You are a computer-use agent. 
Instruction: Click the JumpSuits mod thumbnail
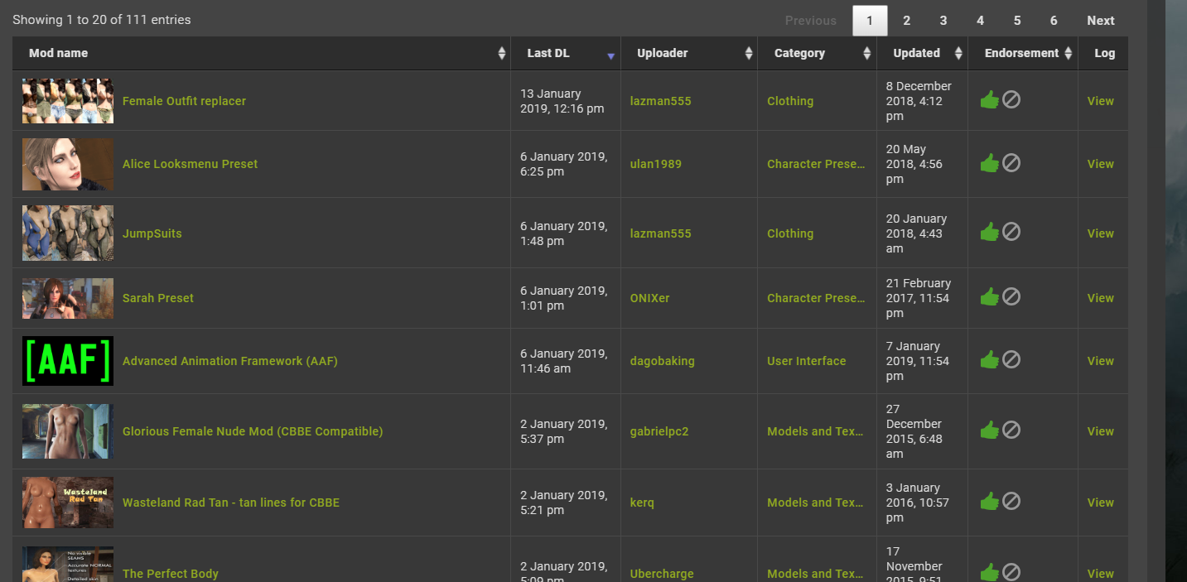click(67, 233)
